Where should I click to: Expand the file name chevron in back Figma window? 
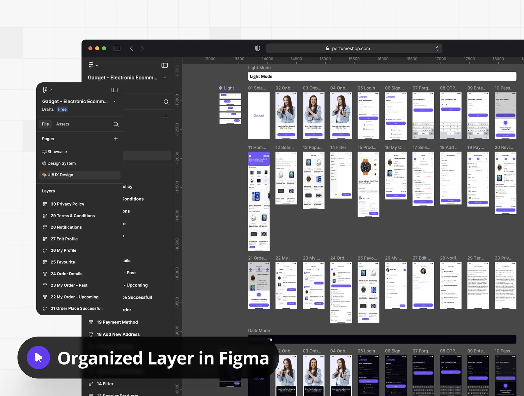pos(164,77)
